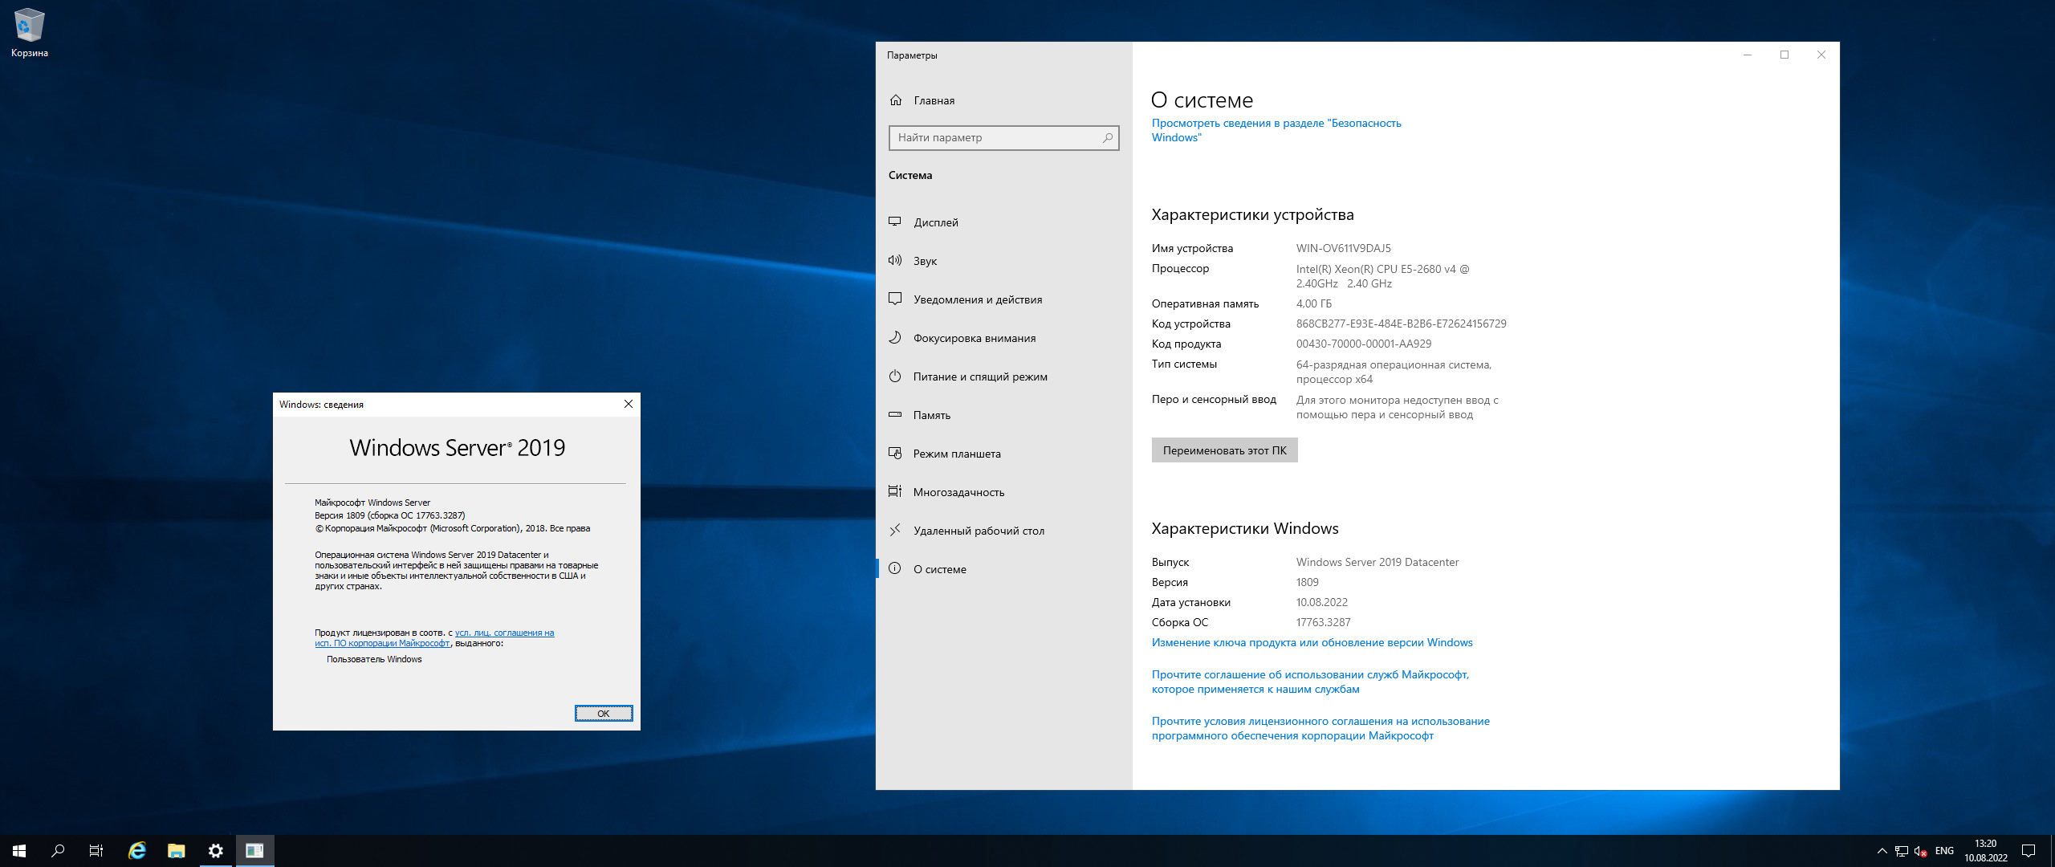This screenshot has height=867, width=2055.
Task: Open Изменение ключа продукта link
Action: click(1312, 642)
